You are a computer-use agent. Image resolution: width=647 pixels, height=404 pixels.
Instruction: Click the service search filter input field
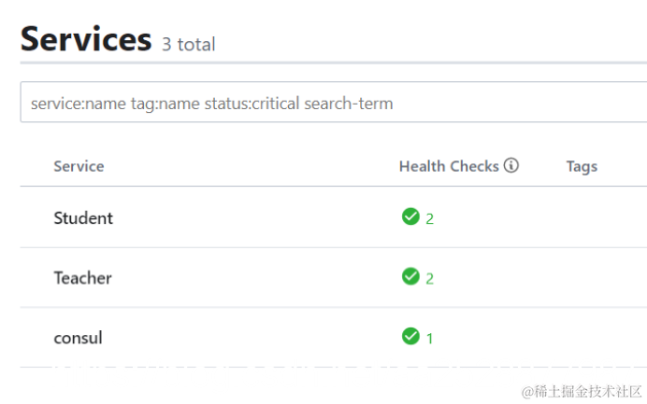[x=332, y=103]
